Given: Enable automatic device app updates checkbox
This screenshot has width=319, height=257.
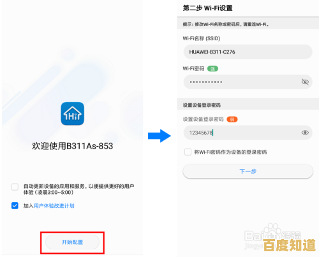Looking at the screenshot, I should (x=15, y=187).
